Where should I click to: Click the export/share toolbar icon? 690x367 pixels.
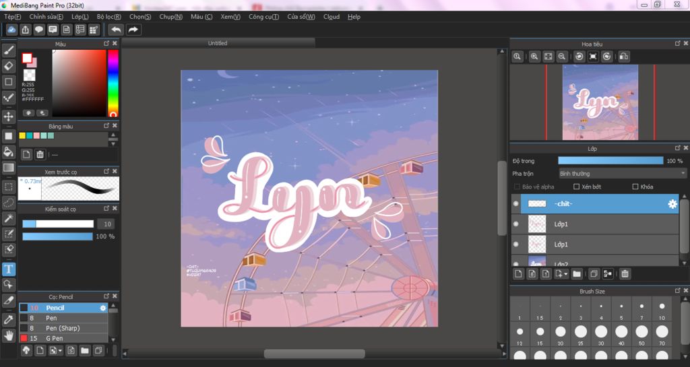(26, 30)
